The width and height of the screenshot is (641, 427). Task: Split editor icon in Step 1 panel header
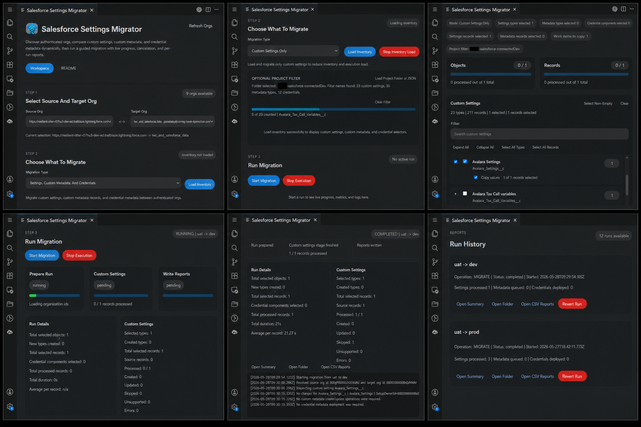pos(208,10)
